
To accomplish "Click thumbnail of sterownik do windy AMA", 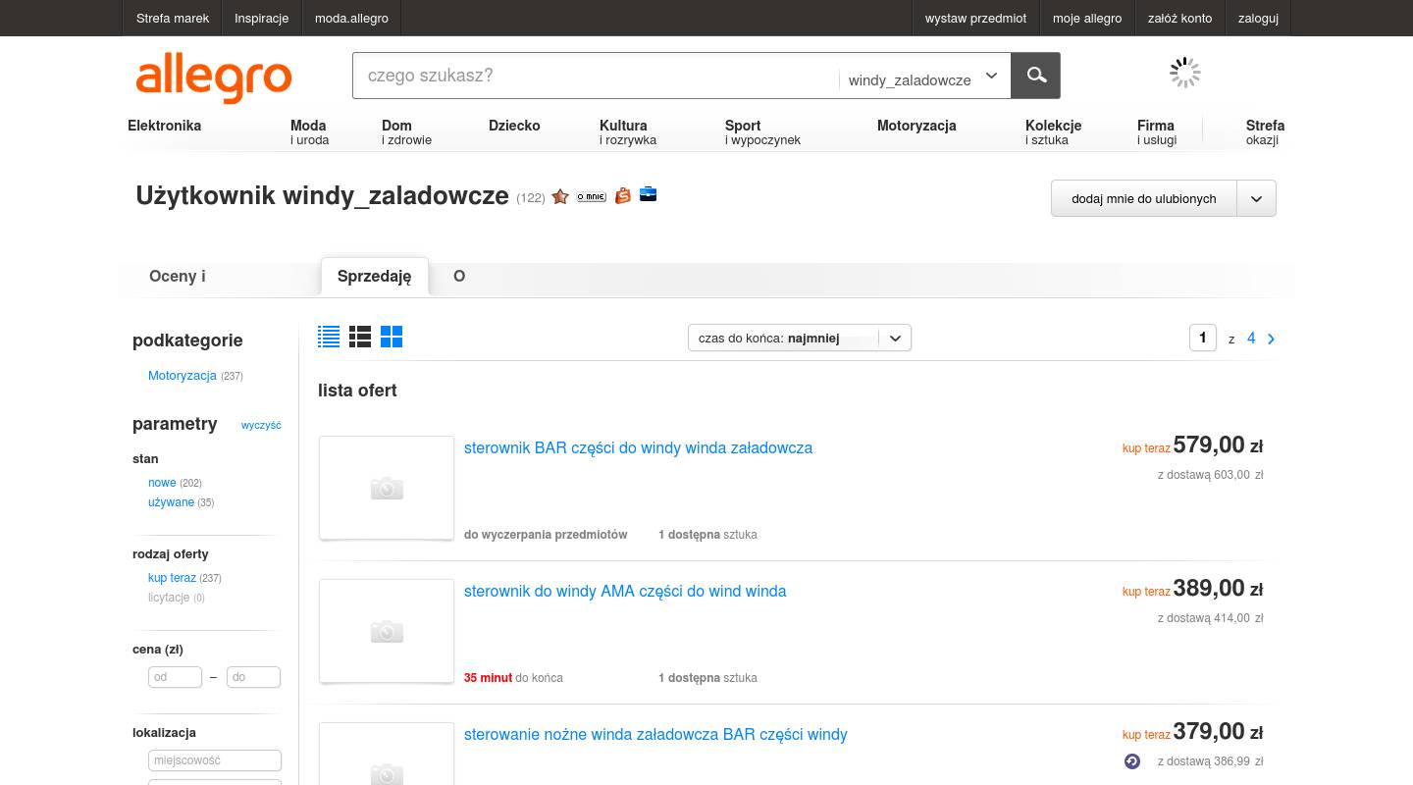I will 387,630.
